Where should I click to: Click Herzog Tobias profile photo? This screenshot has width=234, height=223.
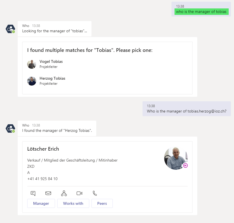32,81
